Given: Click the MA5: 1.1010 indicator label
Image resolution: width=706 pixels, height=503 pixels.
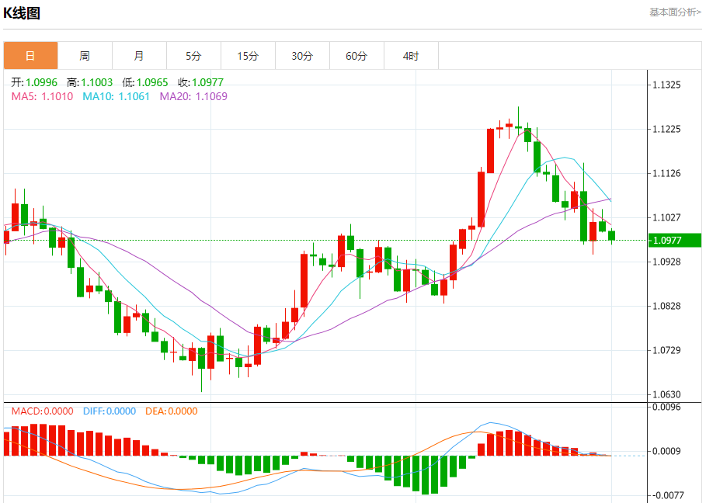Looking at the screenshot, I should 42,96.
